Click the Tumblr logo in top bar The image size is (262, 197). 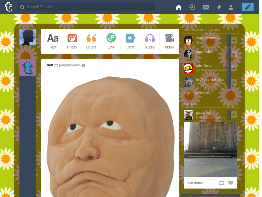8,7
